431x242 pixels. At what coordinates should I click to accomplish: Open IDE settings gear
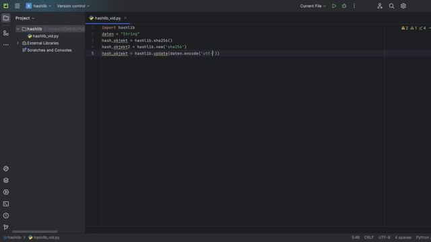[403, 6]
